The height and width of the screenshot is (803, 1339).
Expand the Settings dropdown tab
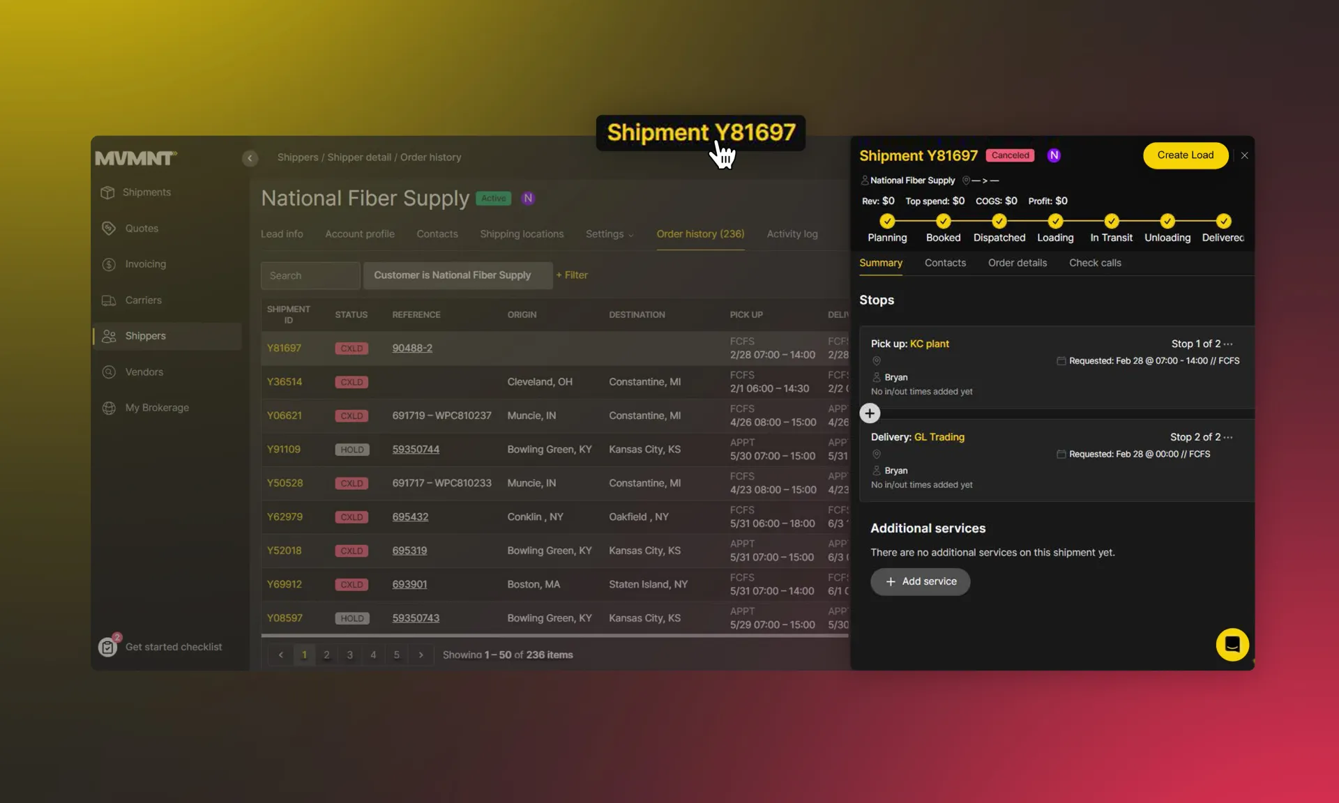(x=610, y=234)
